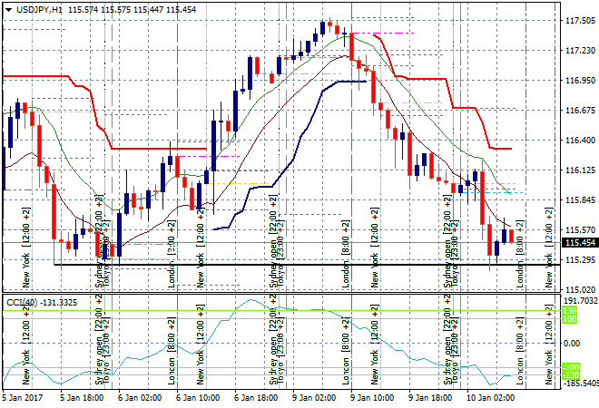Click the green 130 level tag
The width and height of the screenshot is (599, 408).
tap(570, 311)
